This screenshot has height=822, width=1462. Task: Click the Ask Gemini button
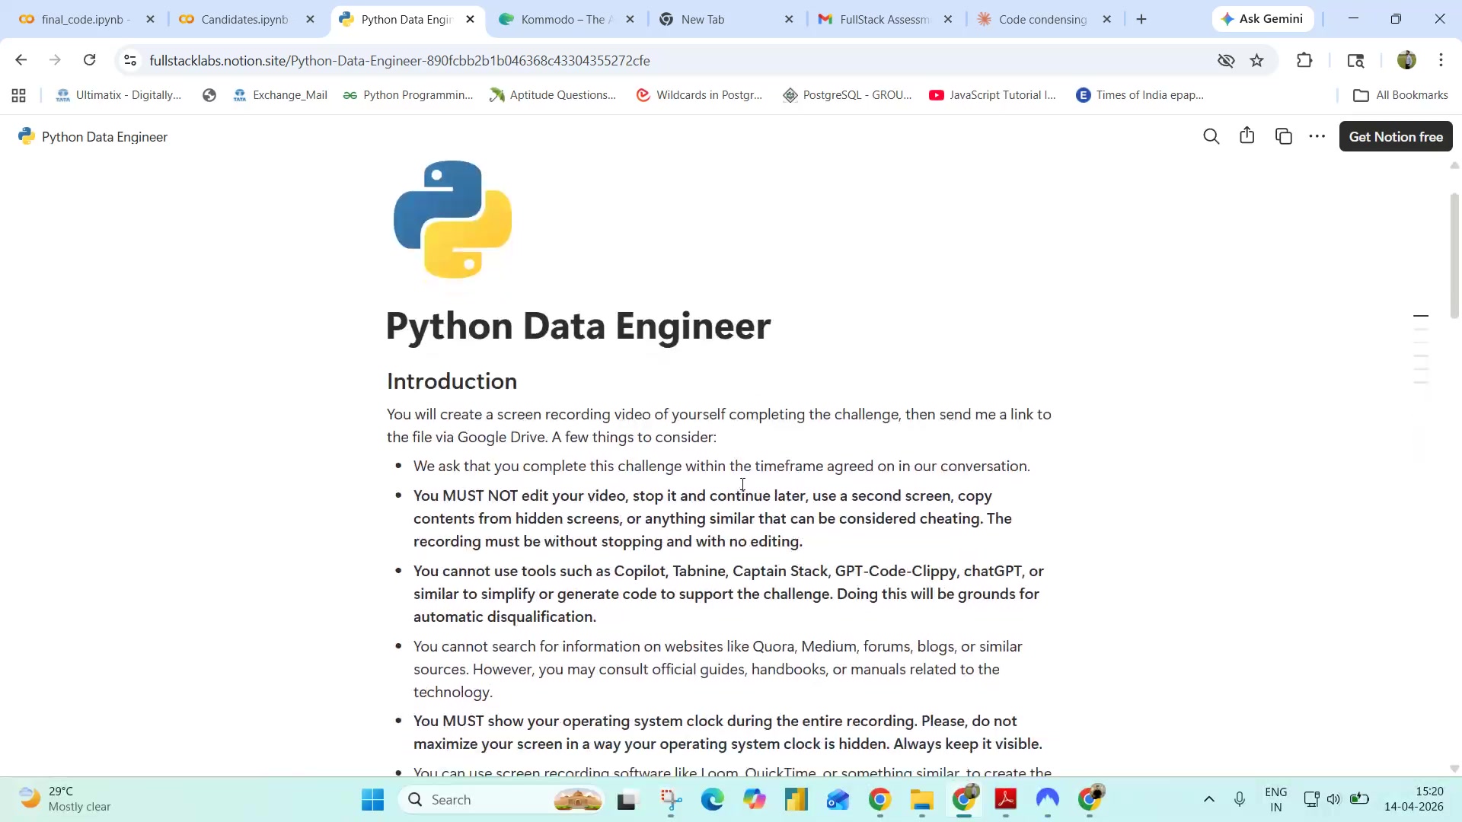pyautogui.click(x=1262, y=19)
